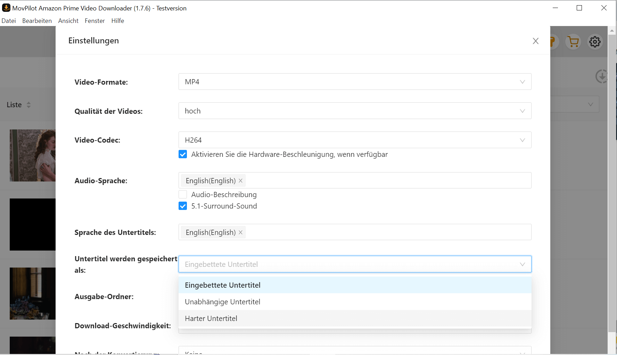The height and width of the screenshot is (355, 617).
Task: Select first video thumbnail with woman
Action: pyautogui.click(x=33, y=155)
